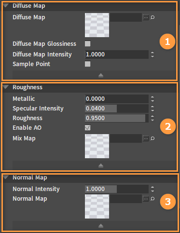
Task: Click the Normal Map magnifier search icon
Action: click(x=152, y=199)
